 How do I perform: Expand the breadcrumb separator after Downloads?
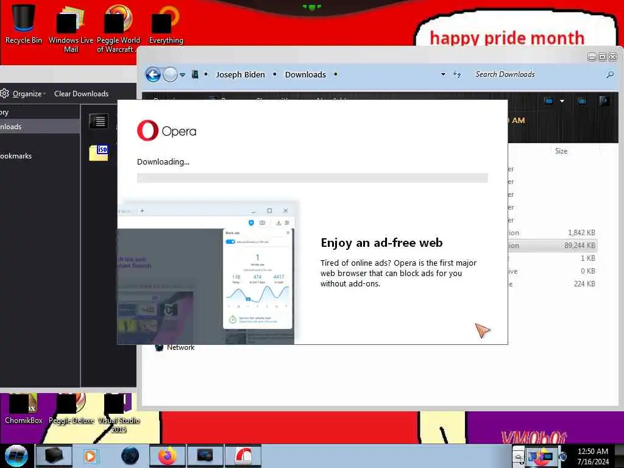[336, 74]
